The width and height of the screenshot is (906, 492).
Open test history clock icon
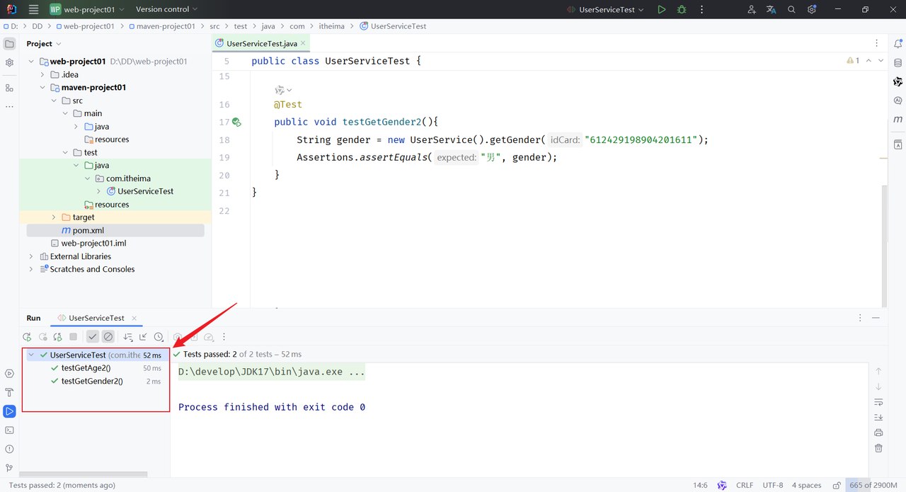tap(159, 337)
